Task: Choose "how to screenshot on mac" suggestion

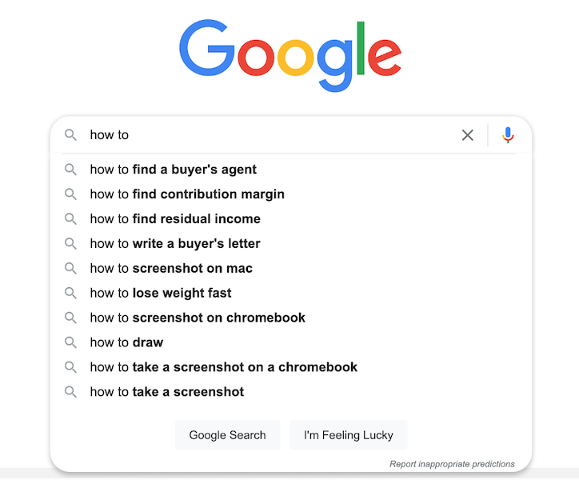Action: pos(171,268)
